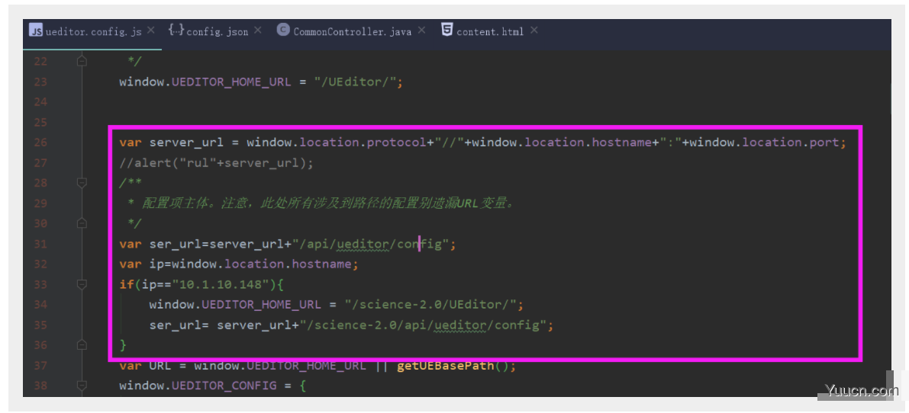Viewport: 909px width, 413px height.
Task: Click the HTML5 icon on content.html tab
Action: pos(447,30)
